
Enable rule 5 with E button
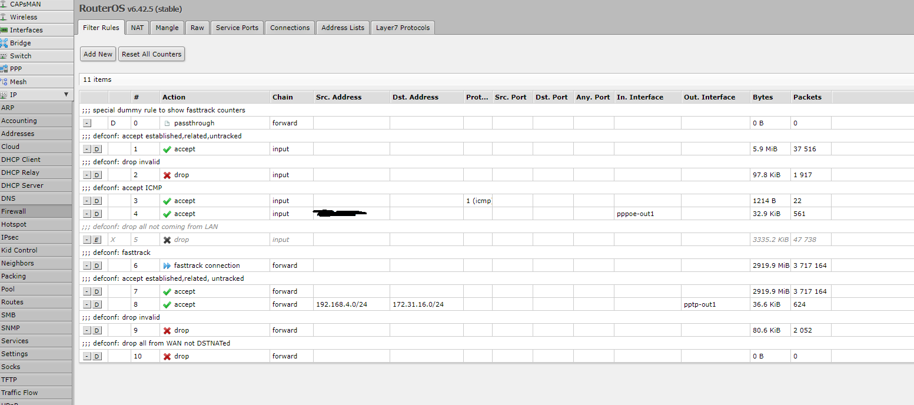click(x=97, y=240)
